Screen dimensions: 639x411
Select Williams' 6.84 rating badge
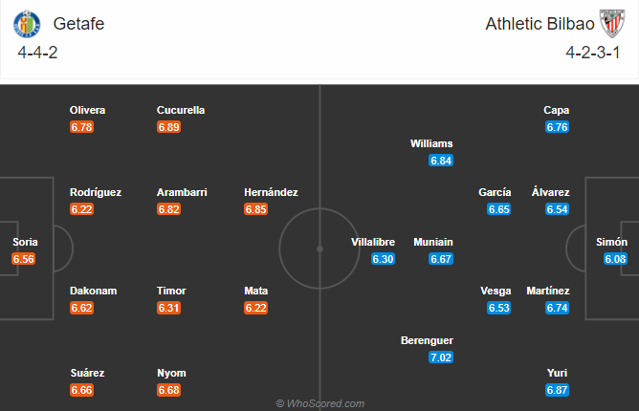(441, 161)
